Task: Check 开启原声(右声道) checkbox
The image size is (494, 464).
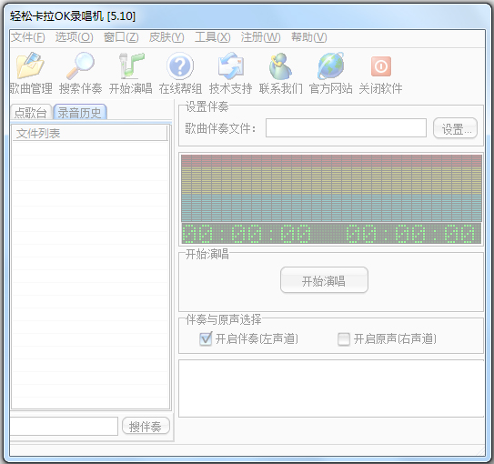Action: pos(344,339)
